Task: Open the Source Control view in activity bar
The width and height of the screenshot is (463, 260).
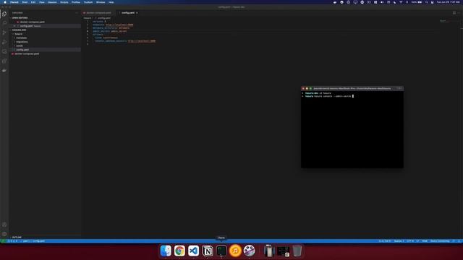Action: pos(4,32)
